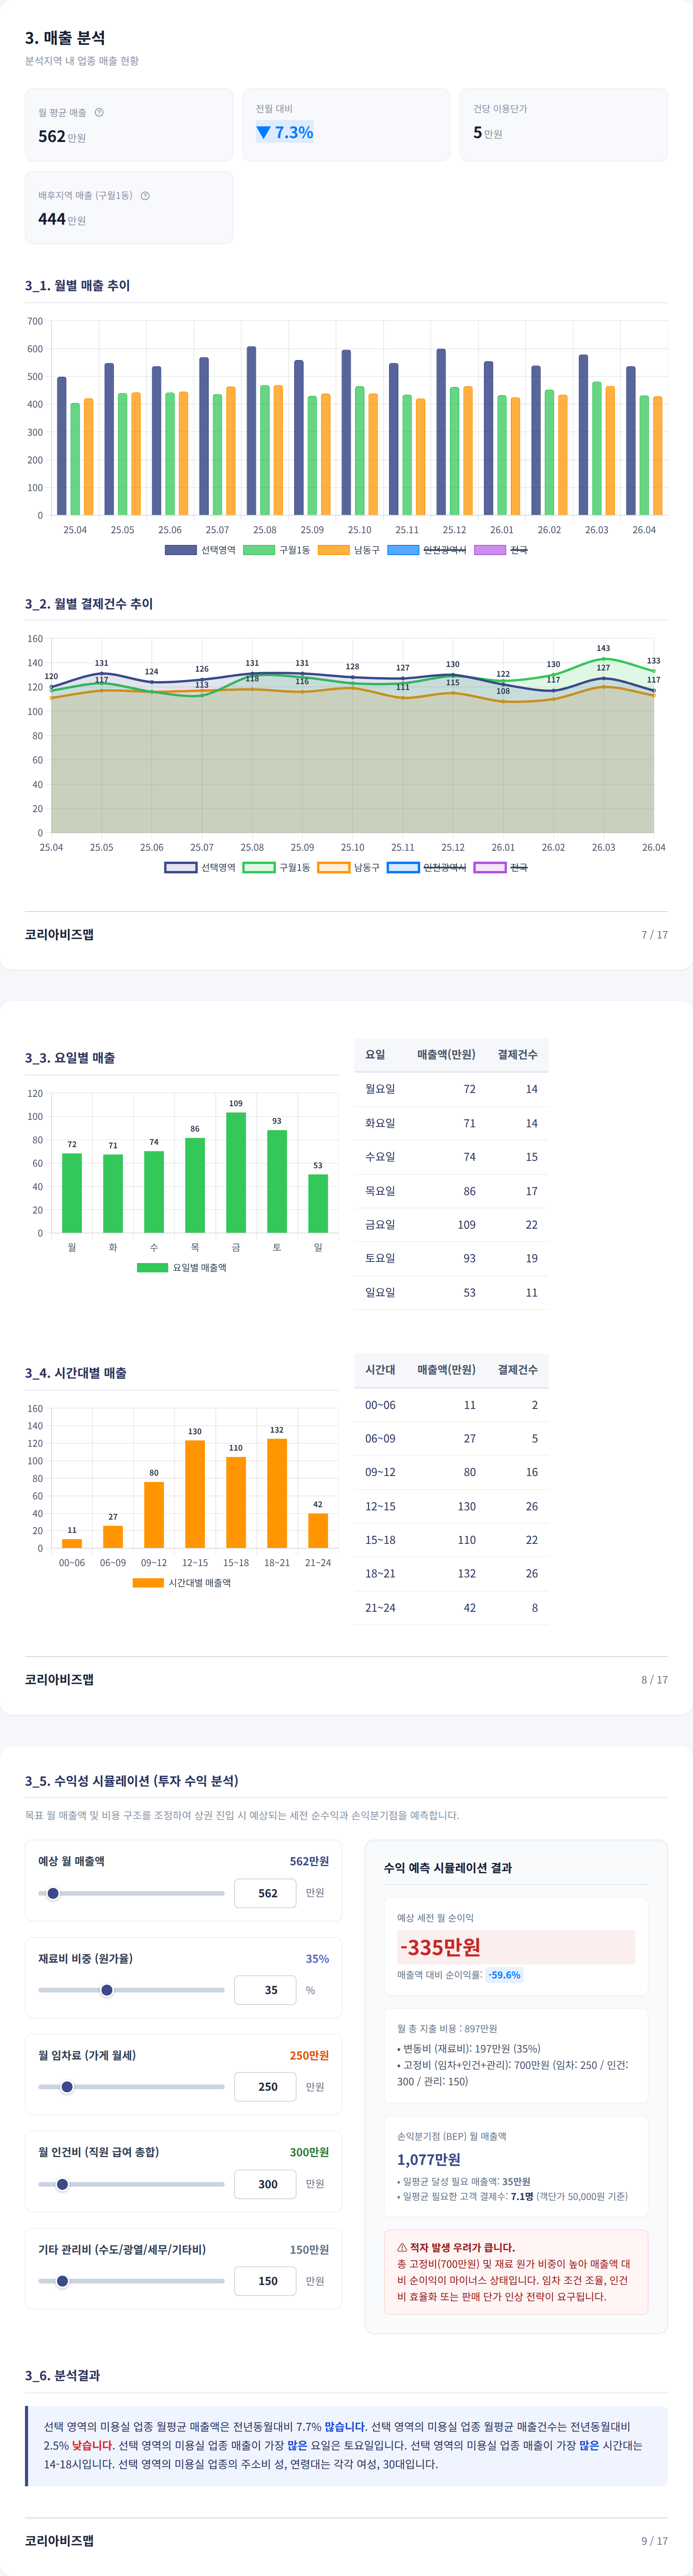Select the 00~06 row in time-slot table

[451, 1405]
